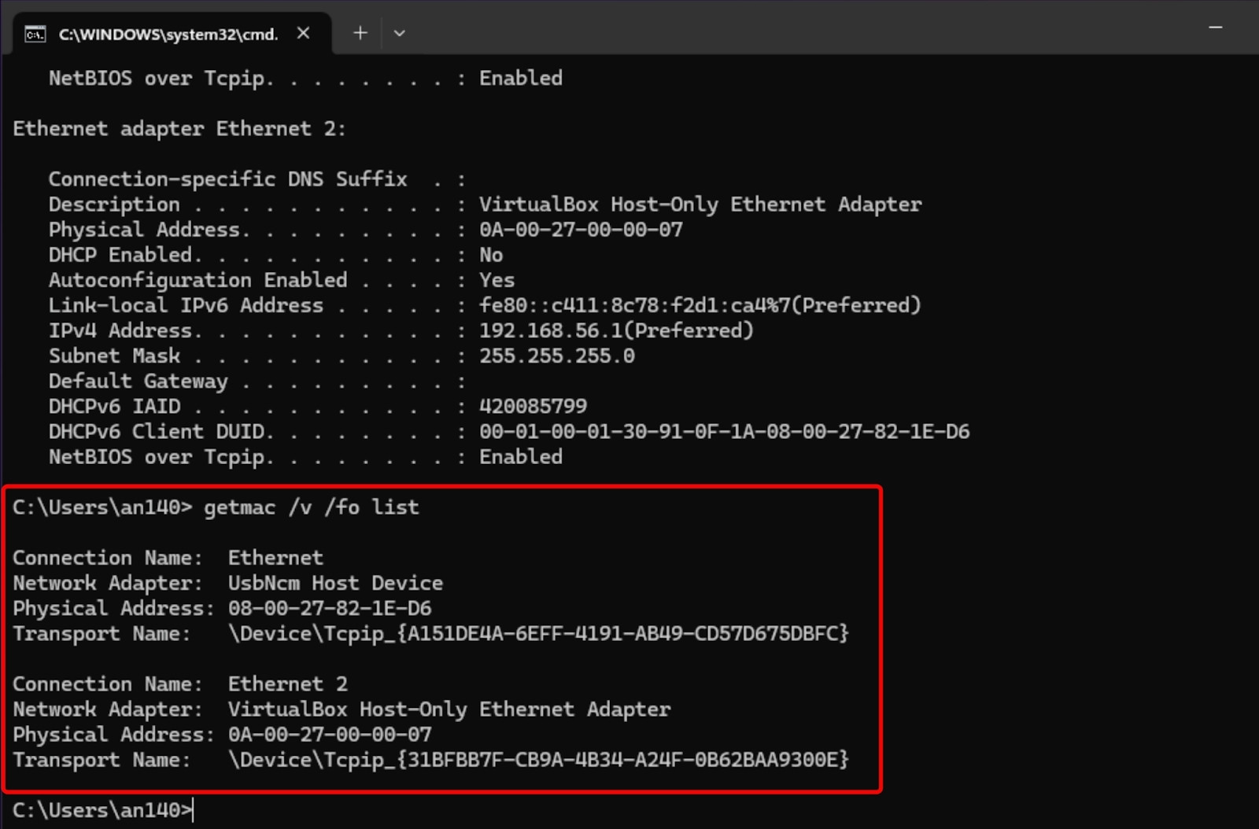This screenshot has width=1259, height=829.
Task: Click the "UsbNcm Host Device" adapter name
Action: pyautogui.click(x=335, y=583)
